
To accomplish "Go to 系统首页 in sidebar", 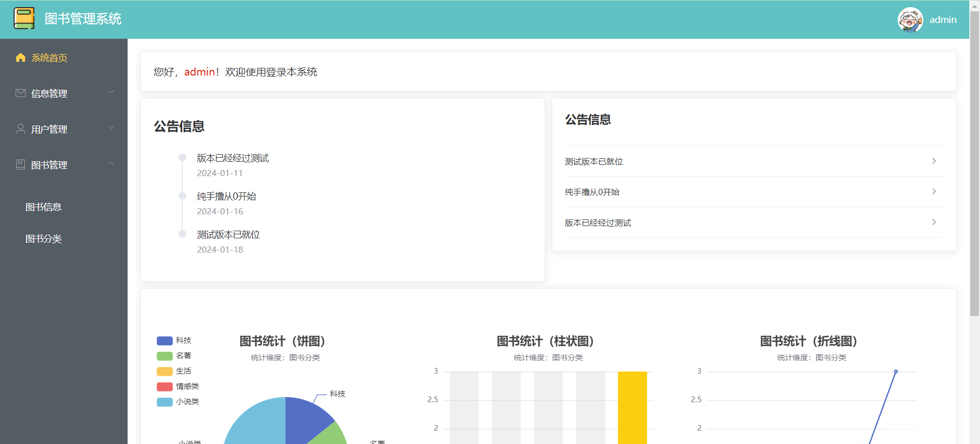I will [64, 58].
